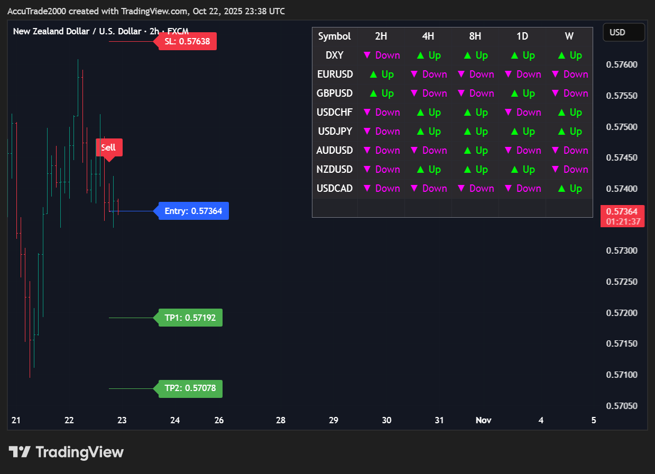Click the TP2: 0.57078 target label
This screenshot has width=655, height=474.
point(190,388)
